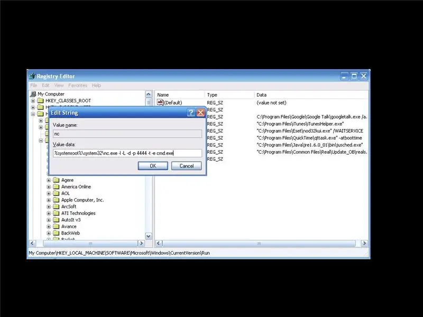Click the BackWeb folder icon
This screenshot has width=423, height=317.
pos(56,233)
